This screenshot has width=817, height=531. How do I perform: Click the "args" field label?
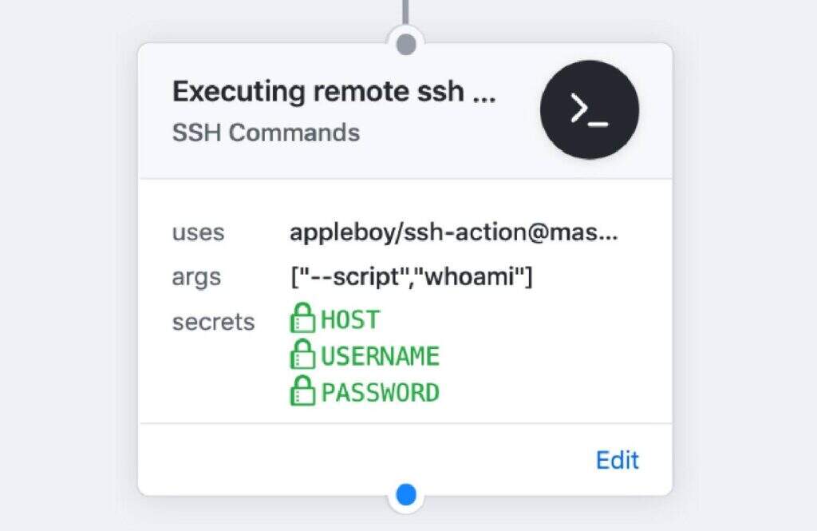196,278
